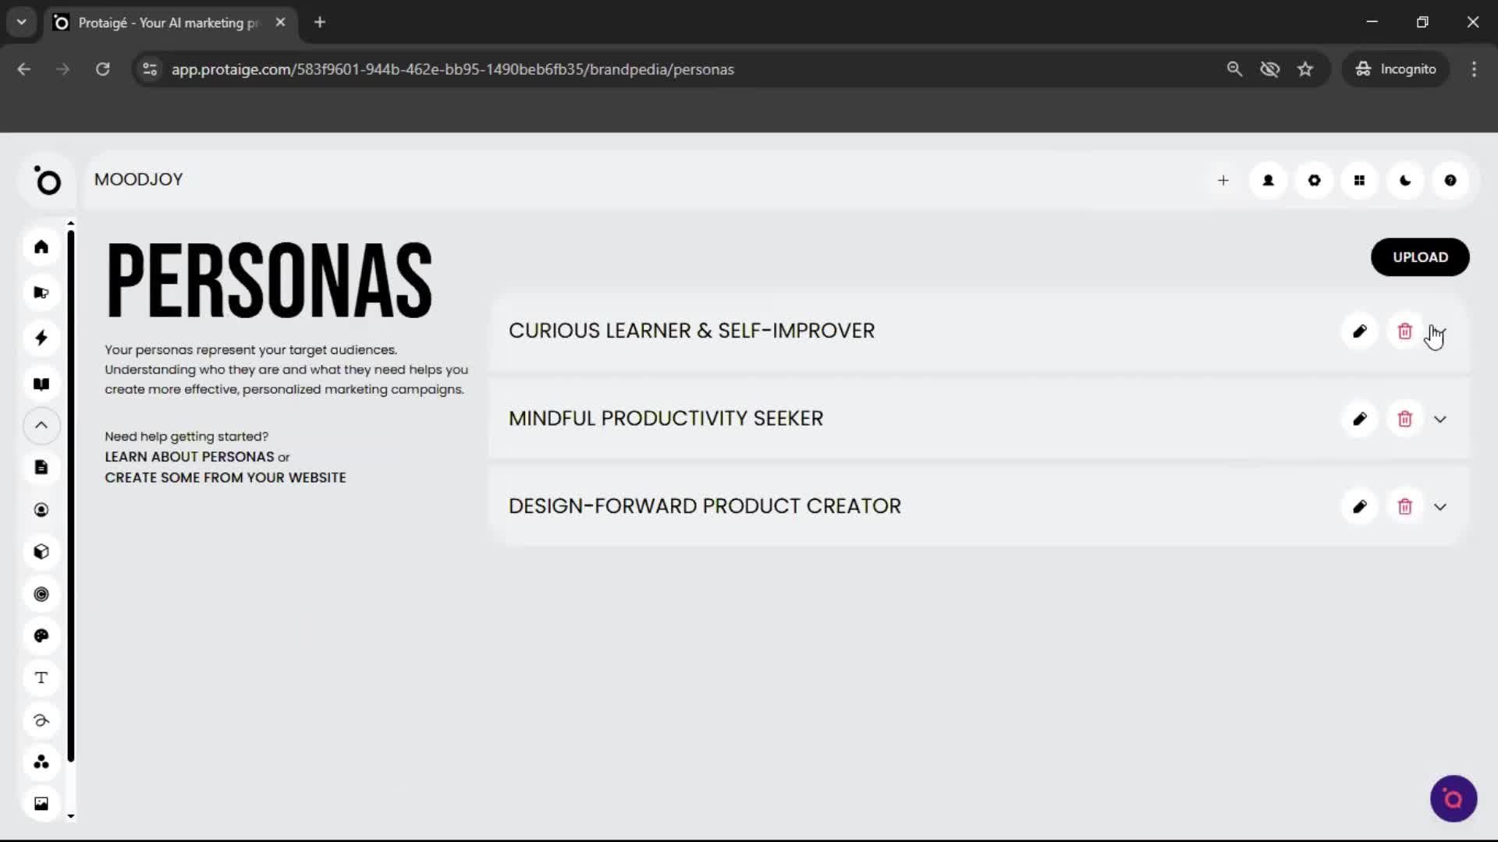Open the color palette section in sidebar
Image resolution: width=1498 pixels, height=842 pixels.
[41, 636]
